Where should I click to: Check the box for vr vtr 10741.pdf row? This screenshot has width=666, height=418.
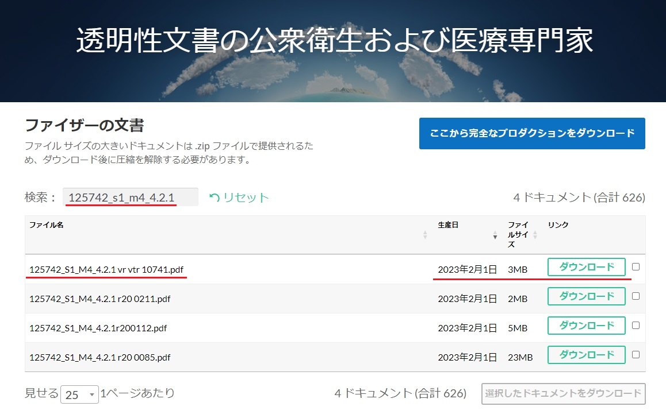point(636,266)
